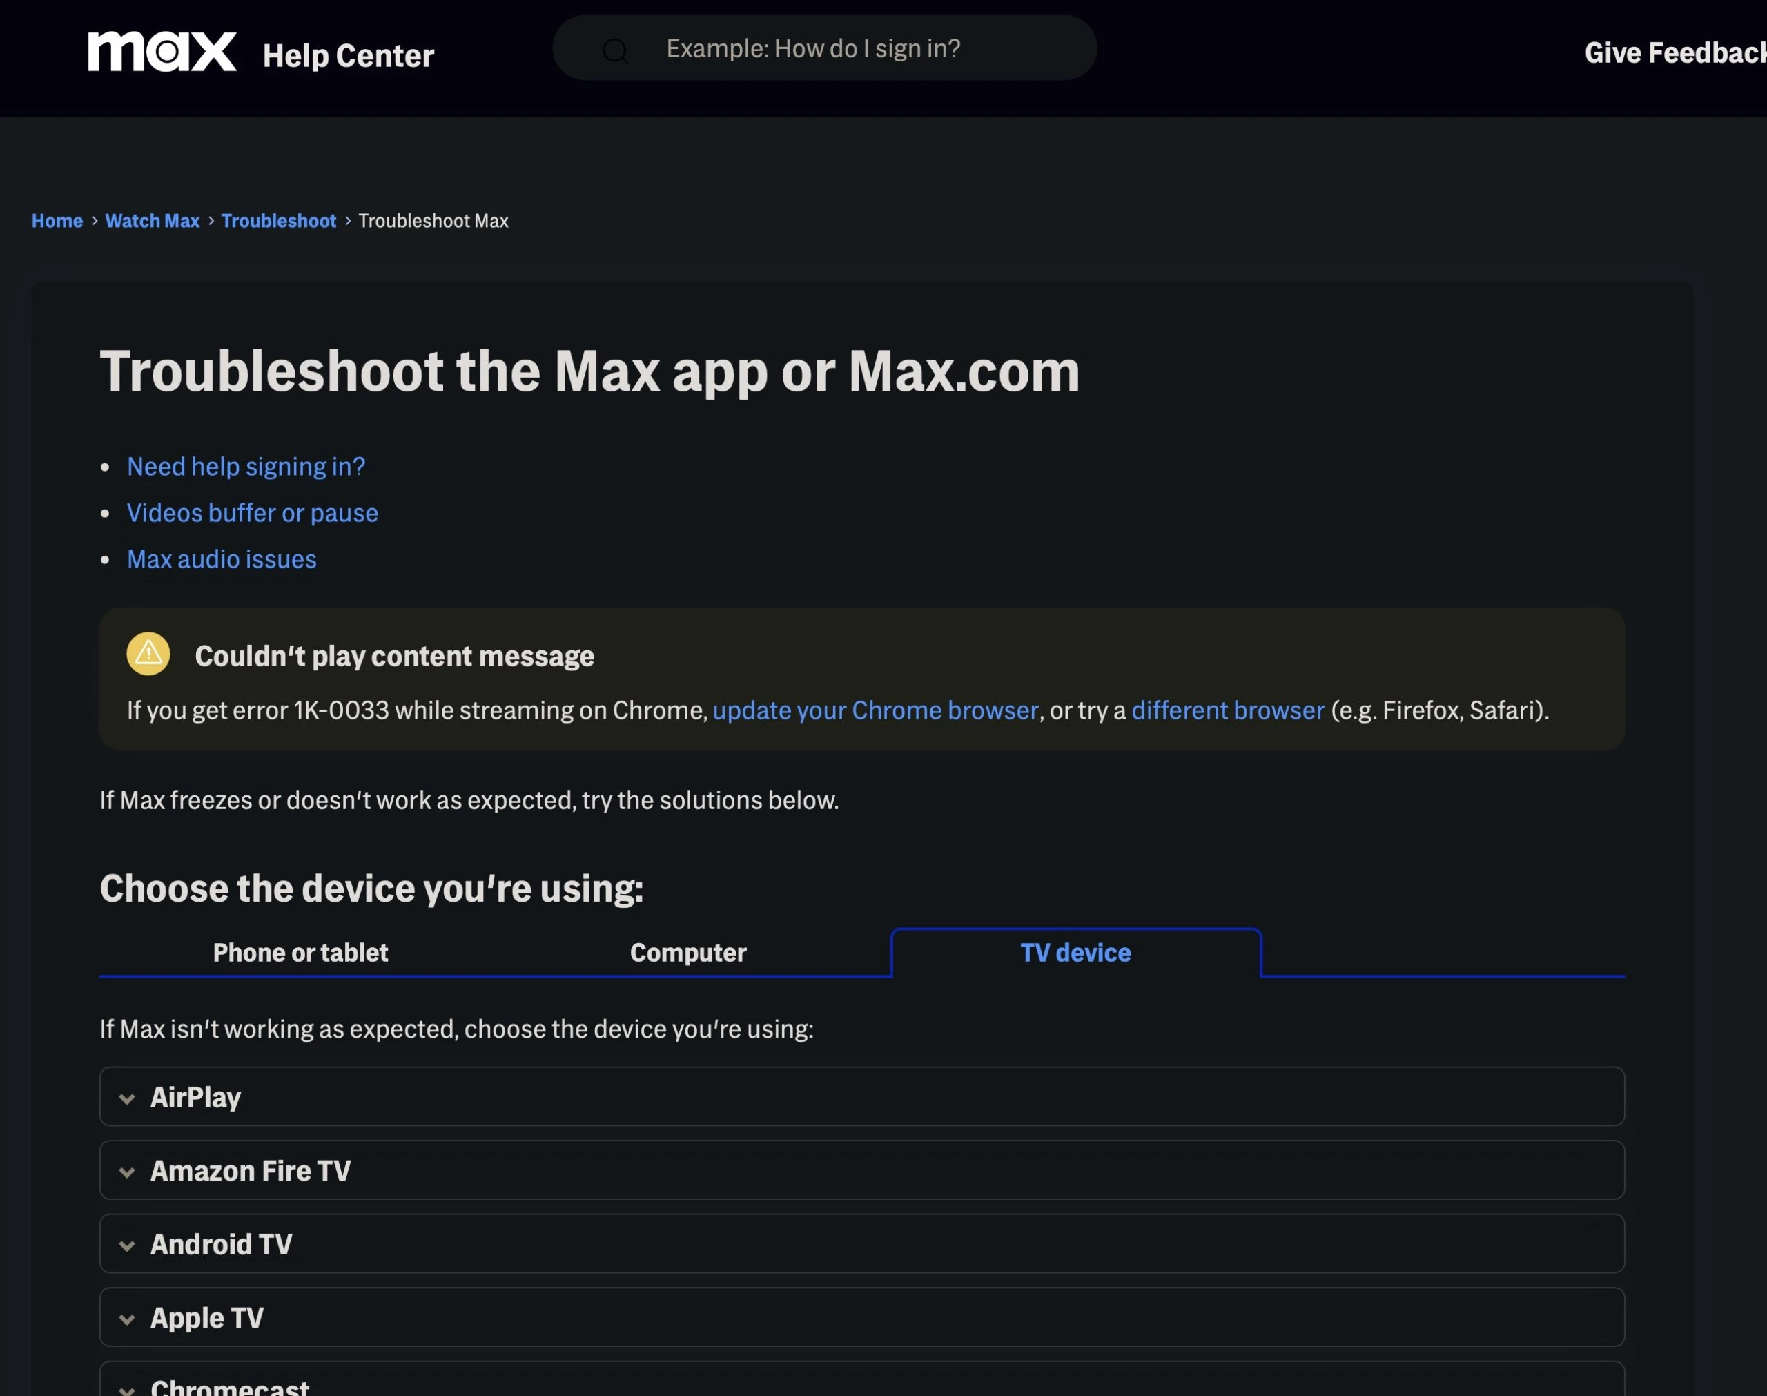Expand the Android TV chevron

(126, 1245)
